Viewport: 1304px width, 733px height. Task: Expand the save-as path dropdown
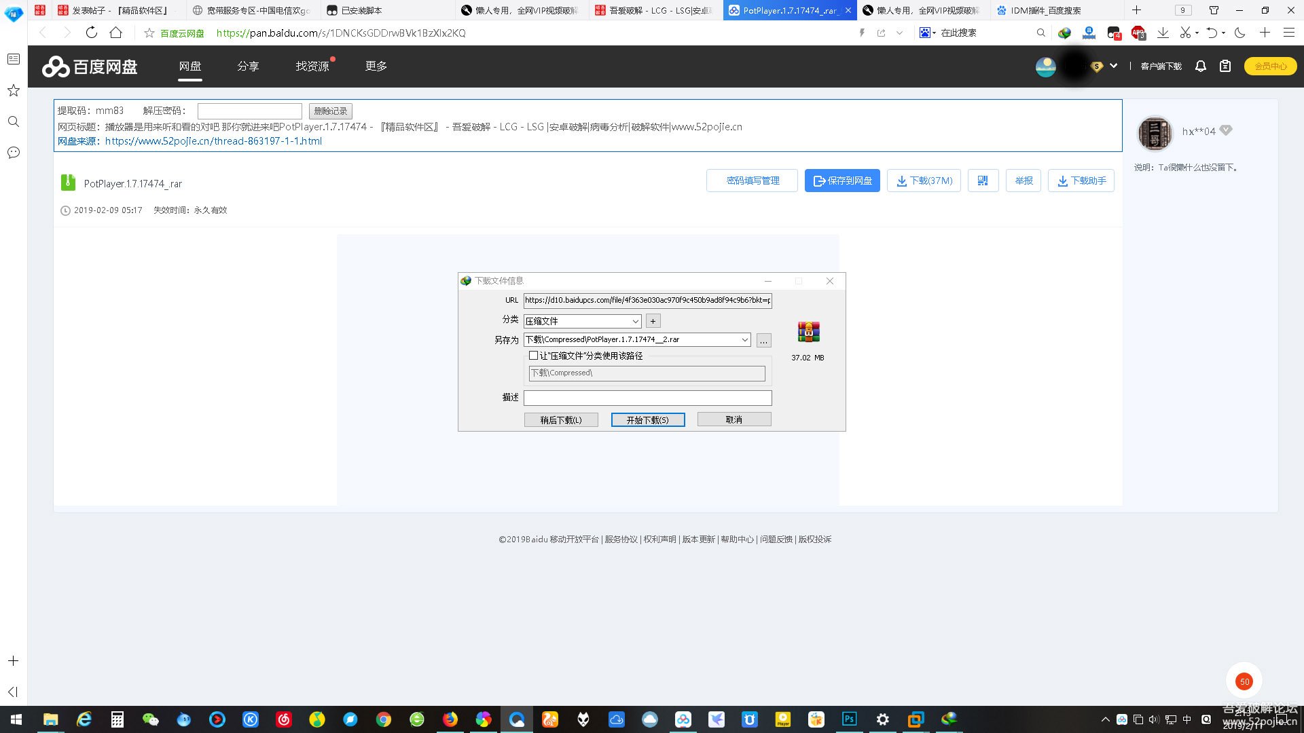coord(744,339)
